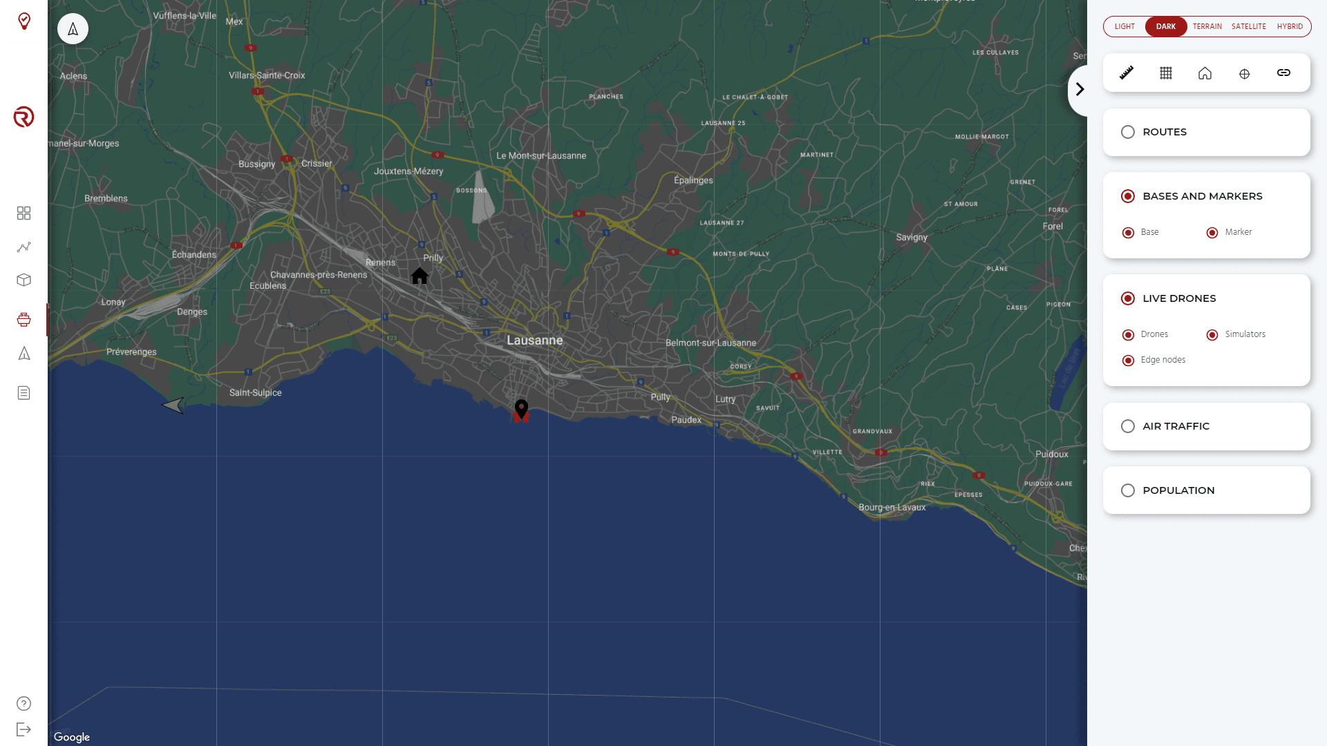Switch to the Satellite map style
The image size is (1327, 746).
click(x=1249, y=26)
